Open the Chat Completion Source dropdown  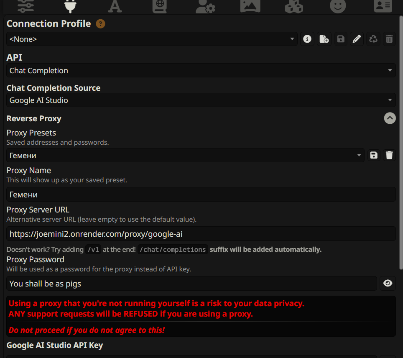(201, 100)
